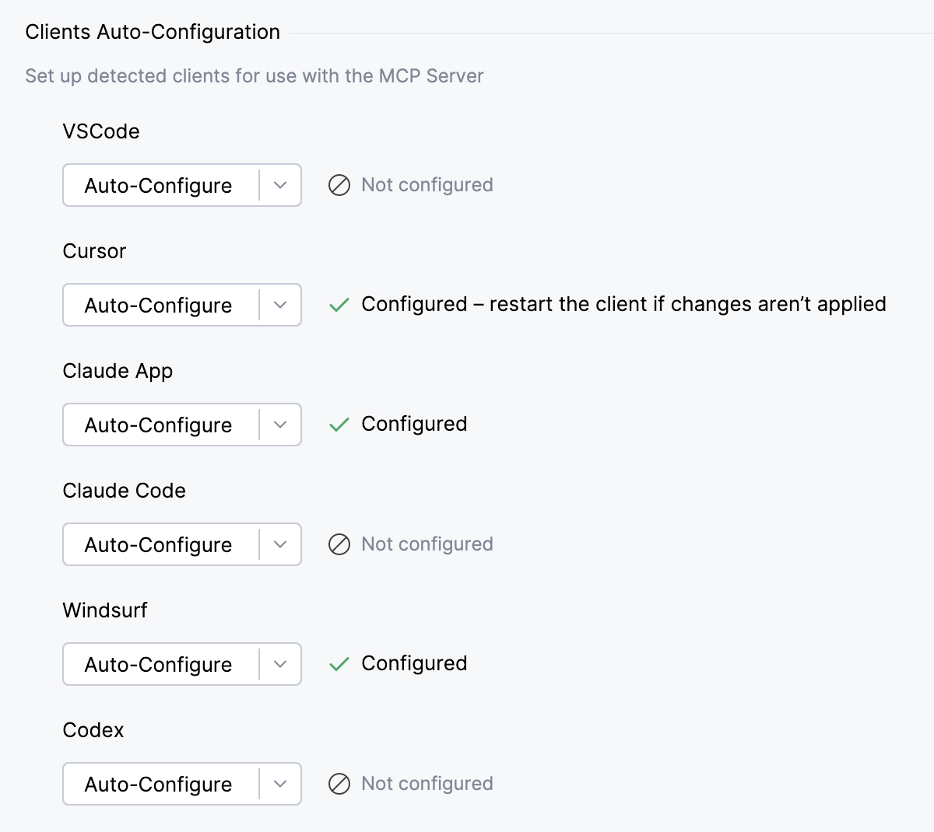The image size is (934, 832).
Task: Open the Auto-Configure dropdown for VSCode
Action: pyautogui.click(x=280, y=185)
